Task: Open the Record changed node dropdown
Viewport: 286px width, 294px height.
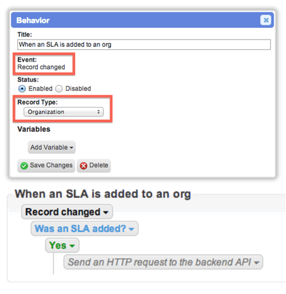Action: [106, 212]
